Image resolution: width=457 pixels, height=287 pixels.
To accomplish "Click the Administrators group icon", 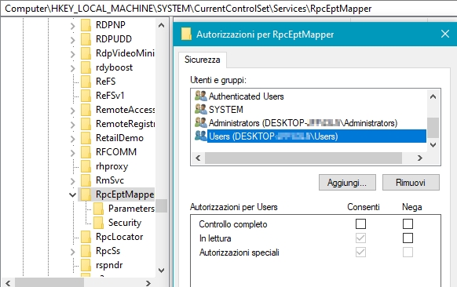I will click(201, 122).
